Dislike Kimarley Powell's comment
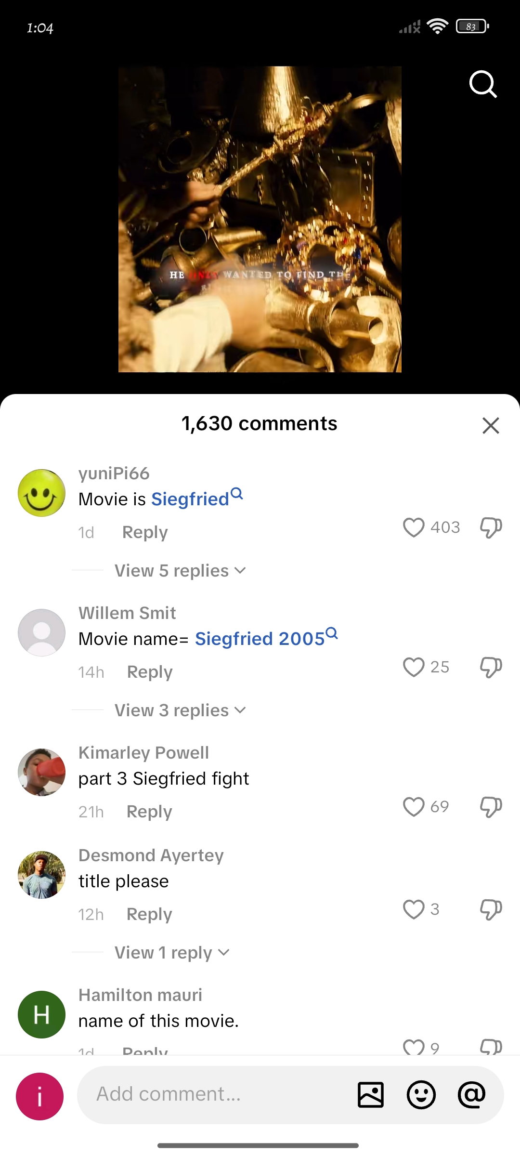520x1156 pixels. 491,807
